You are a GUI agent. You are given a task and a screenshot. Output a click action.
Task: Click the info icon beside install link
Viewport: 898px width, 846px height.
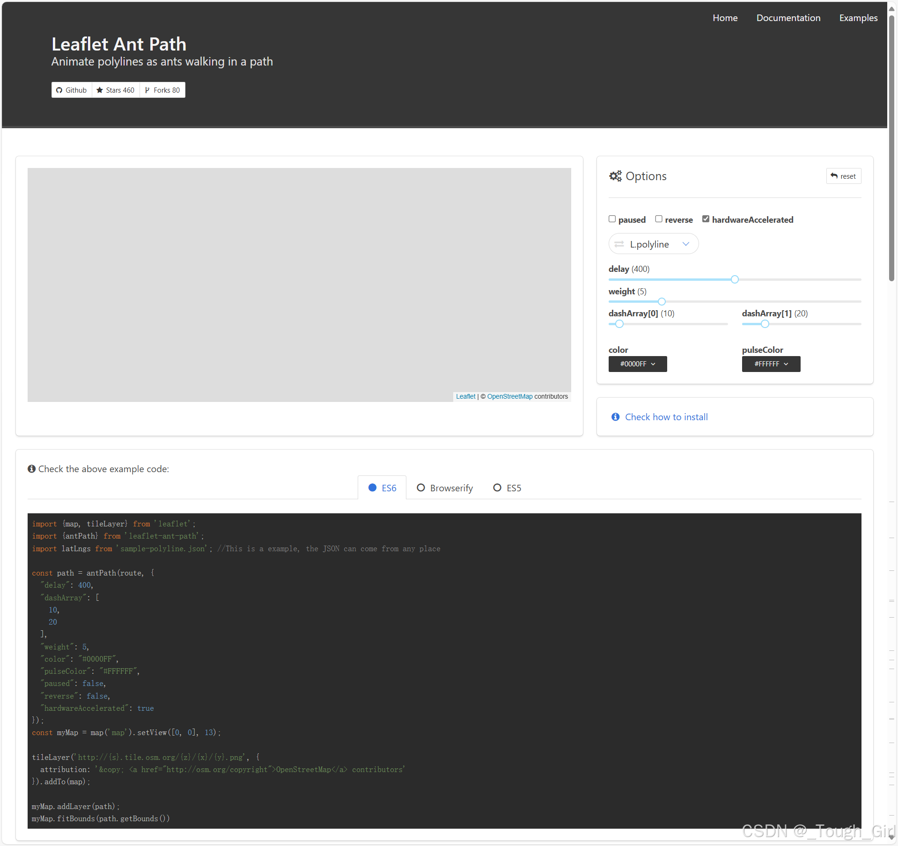pyautogui.click(x=615, y=417)
